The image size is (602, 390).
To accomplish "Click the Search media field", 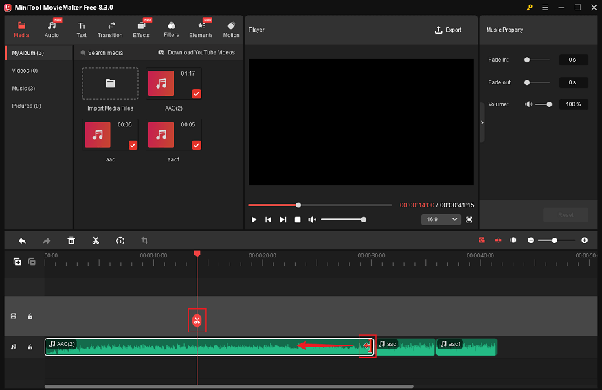I will coord(102,53).
